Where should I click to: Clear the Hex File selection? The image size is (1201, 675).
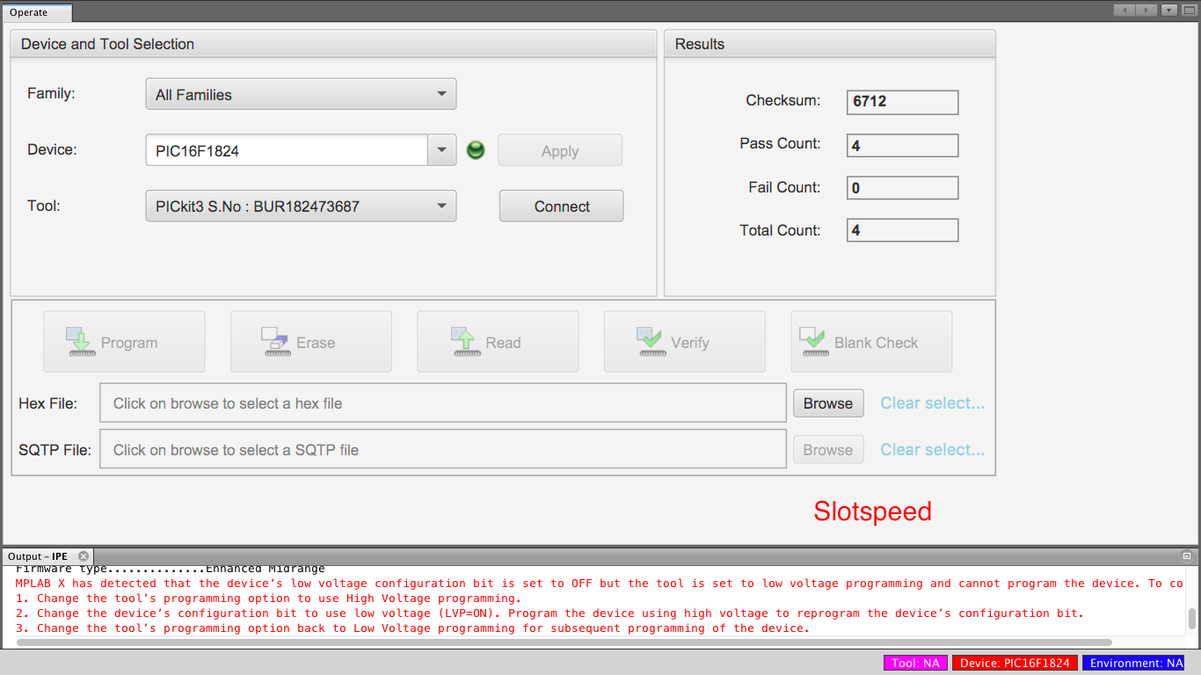[x=933, y=403]
